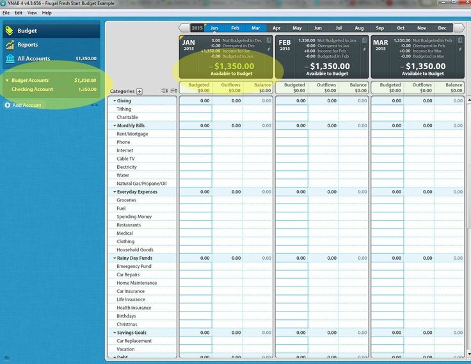Collapse the Giving category group
Screen dimensions: 471x364
[115, 101]
